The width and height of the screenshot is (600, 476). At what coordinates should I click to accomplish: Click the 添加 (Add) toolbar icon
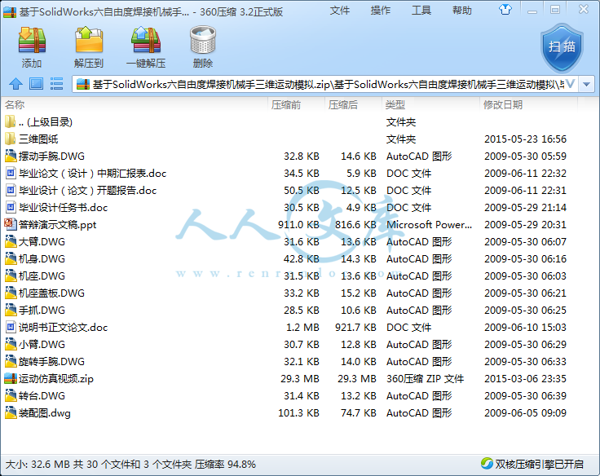32,40
